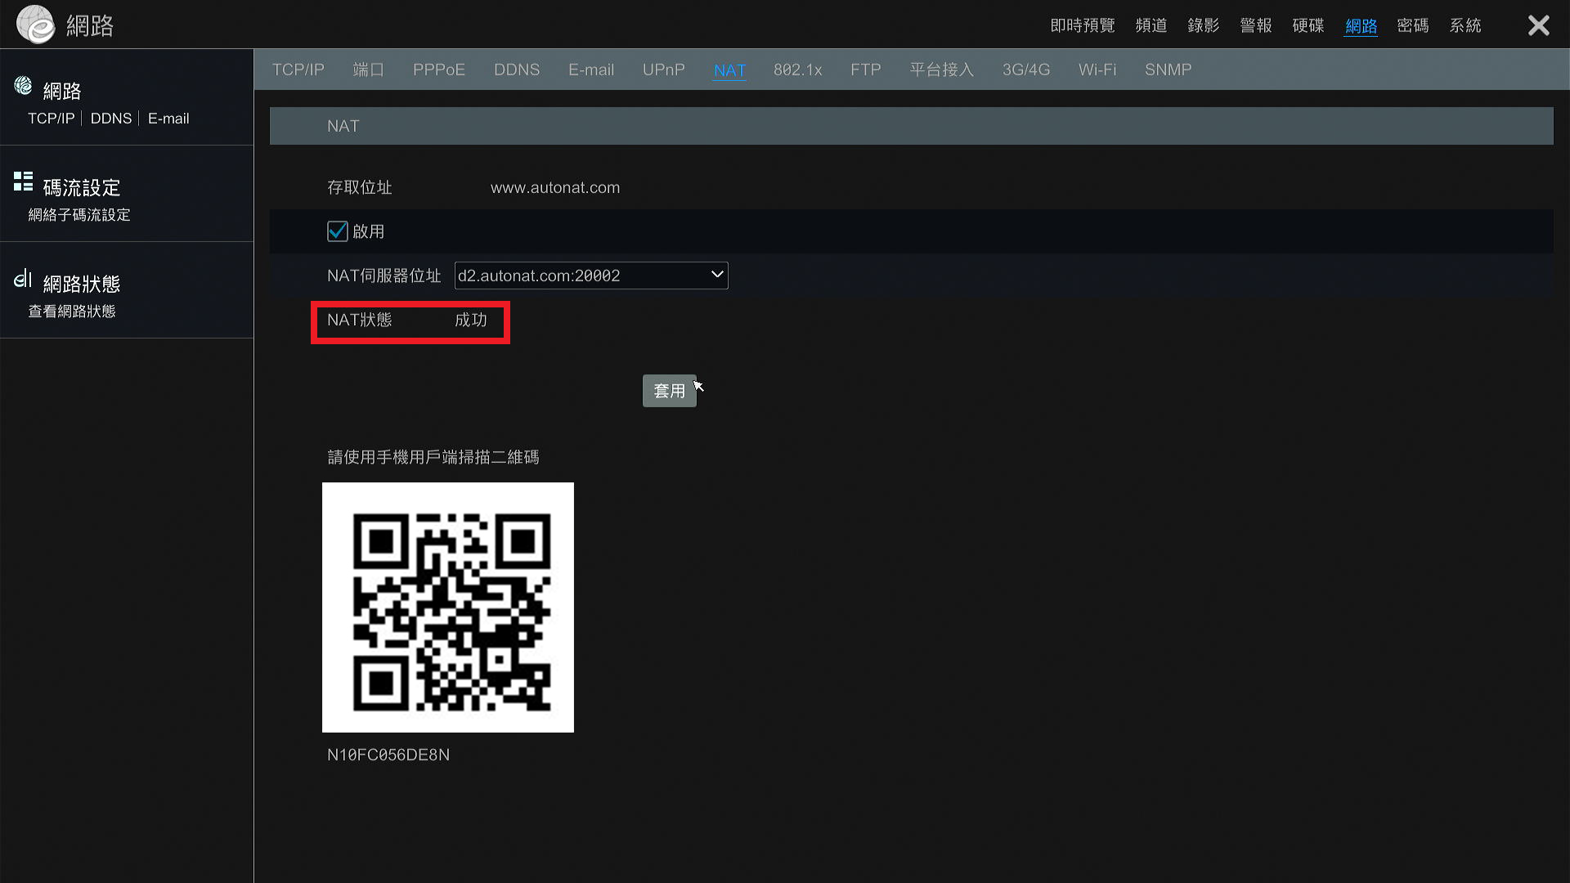Switch to the FTP tab

coord(866,69)
